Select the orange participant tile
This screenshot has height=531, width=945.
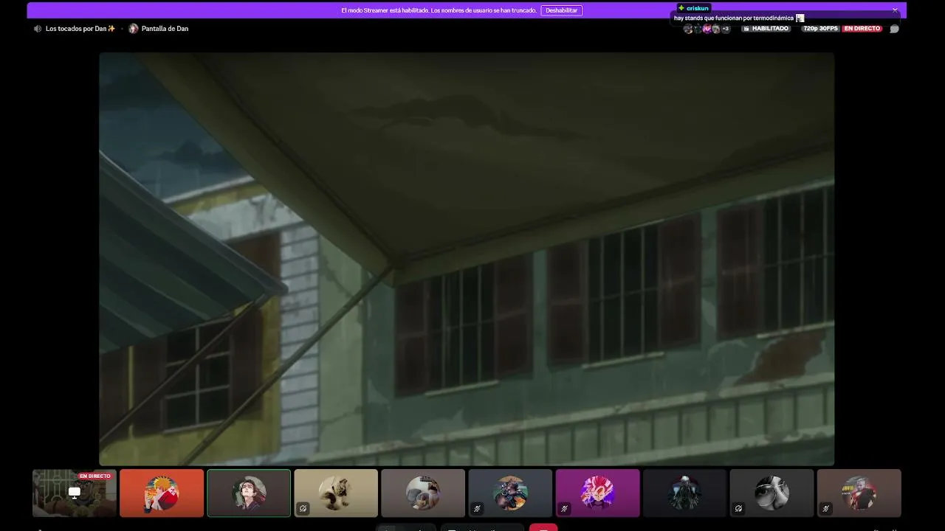(162, 493)
